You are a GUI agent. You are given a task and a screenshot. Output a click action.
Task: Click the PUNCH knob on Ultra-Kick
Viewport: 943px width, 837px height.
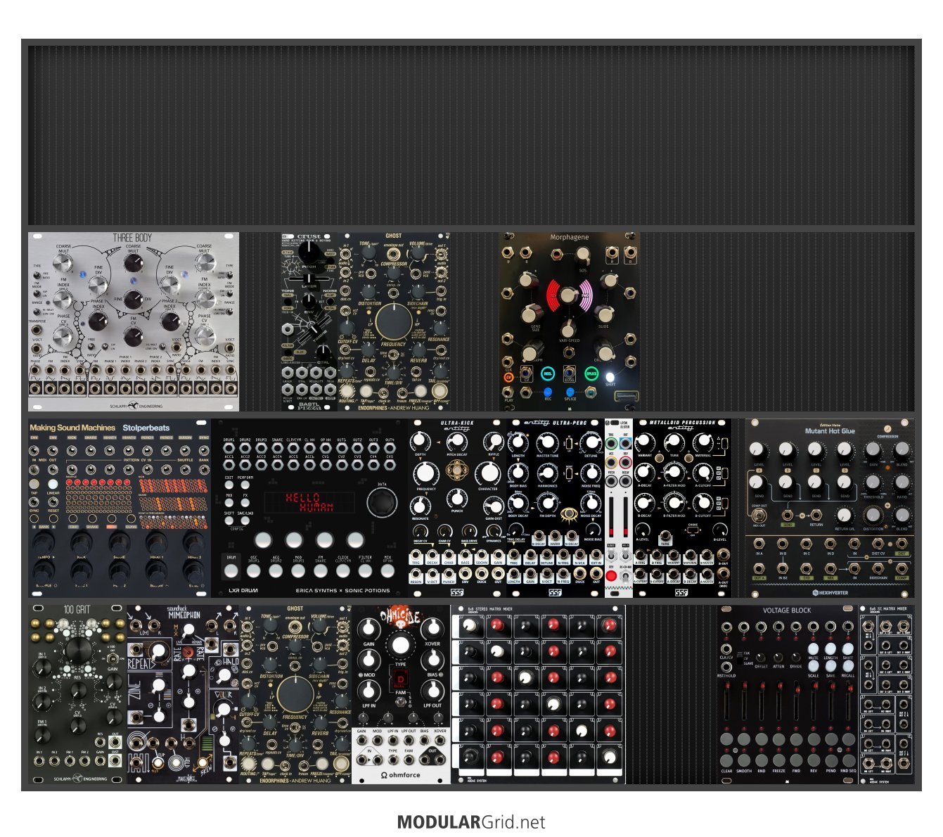pyautogui.click(x=456, y=499)
